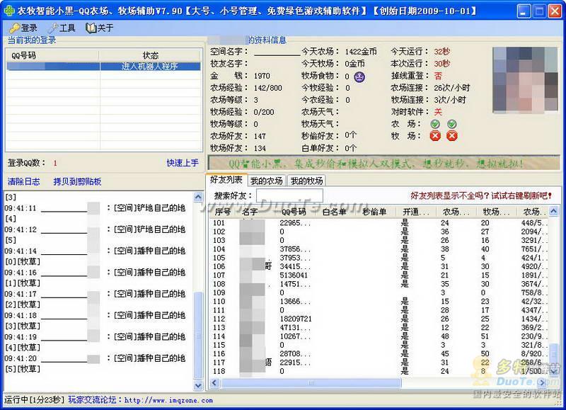The width and height of the screenshot is (566, 410).
Task: Sort friends by the QQ号码 column header
Action: click(293, 212)
